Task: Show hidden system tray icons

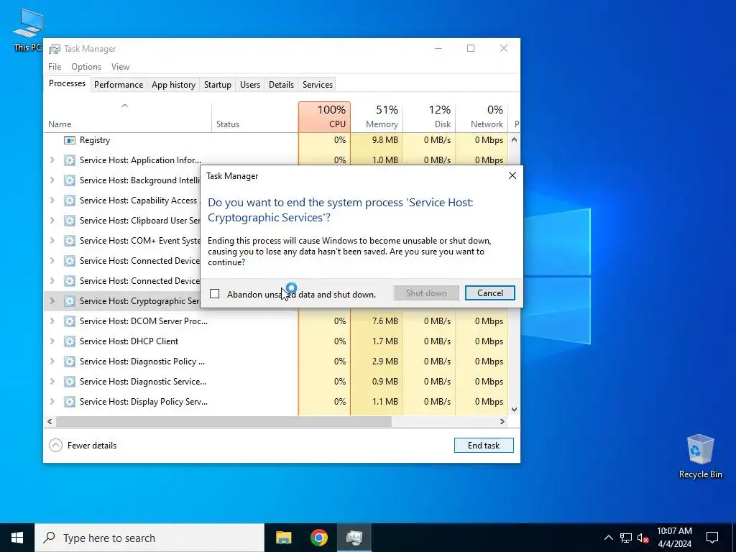Action: 608,538
